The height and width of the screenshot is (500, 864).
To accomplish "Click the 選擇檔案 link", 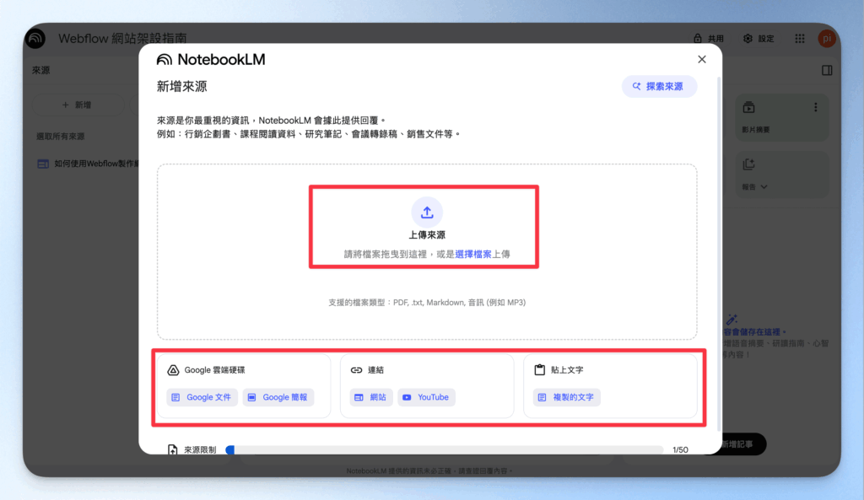I will pyautogui.click(x=473, y=255).
